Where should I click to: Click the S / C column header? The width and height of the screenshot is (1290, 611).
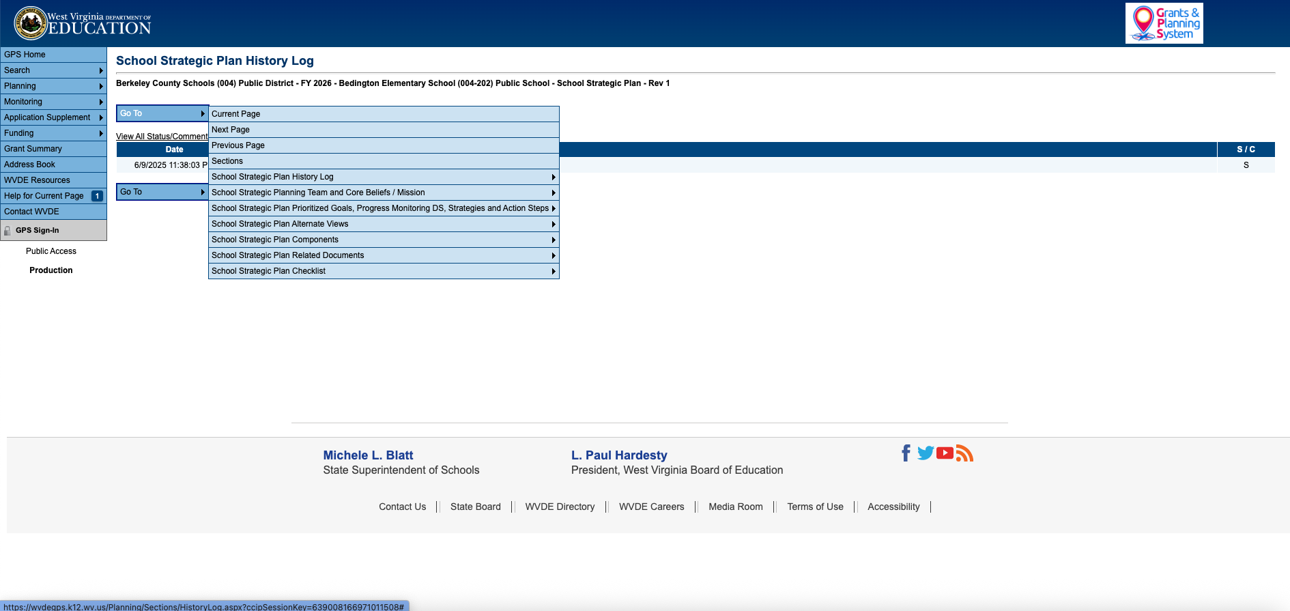1246,150
